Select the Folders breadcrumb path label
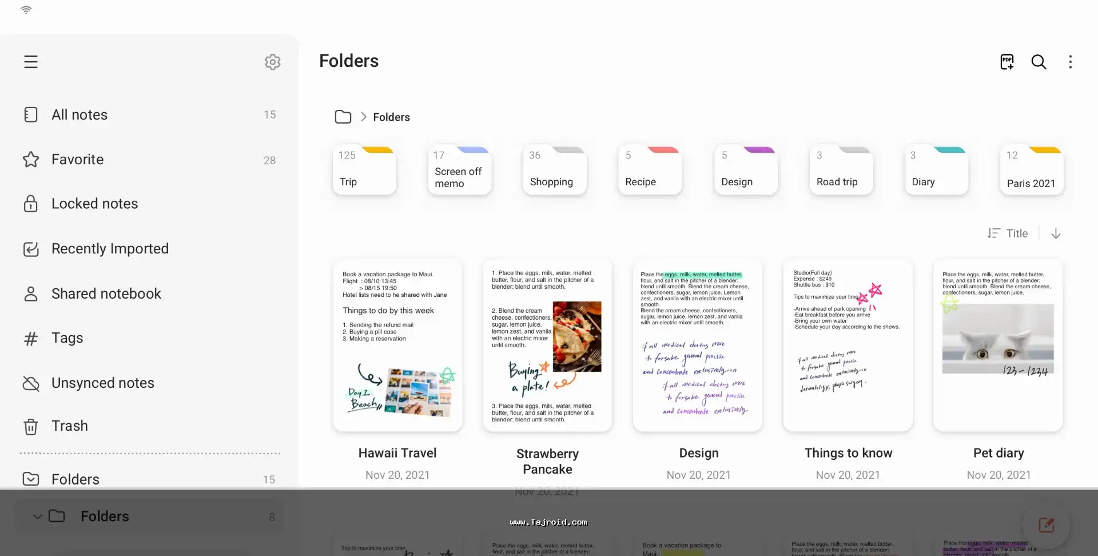 tap(391, 117)
